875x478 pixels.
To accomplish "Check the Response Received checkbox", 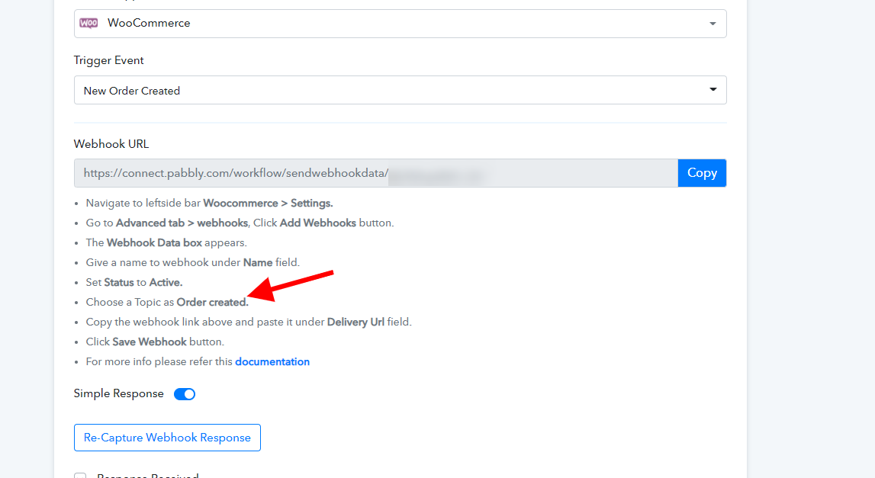I will (80, 476).
